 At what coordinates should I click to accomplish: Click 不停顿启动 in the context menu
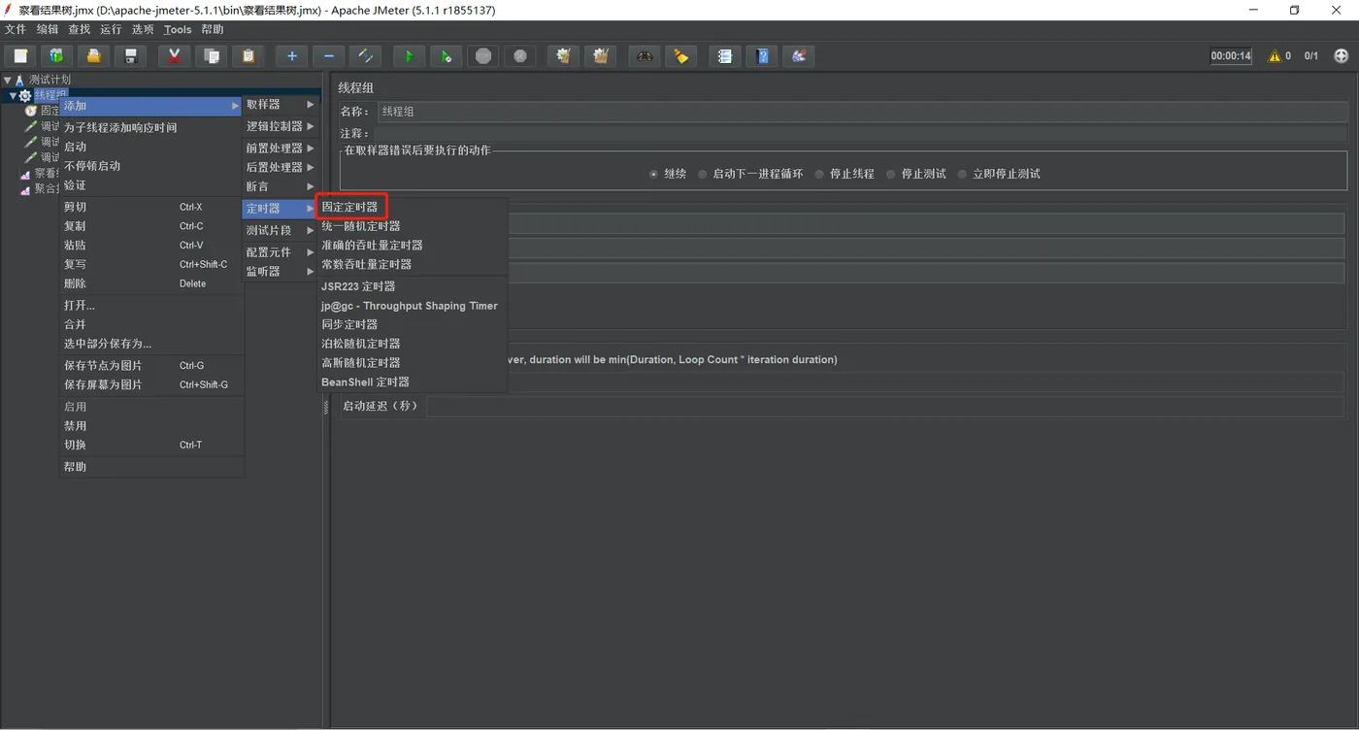click(150, 166)
